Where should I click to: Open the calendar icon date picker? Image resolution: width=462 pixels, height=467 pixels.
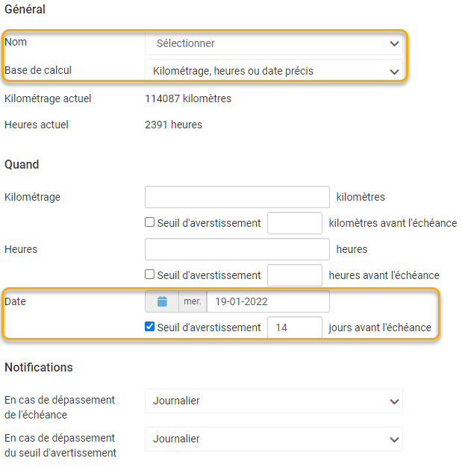(x=162, y=301)
